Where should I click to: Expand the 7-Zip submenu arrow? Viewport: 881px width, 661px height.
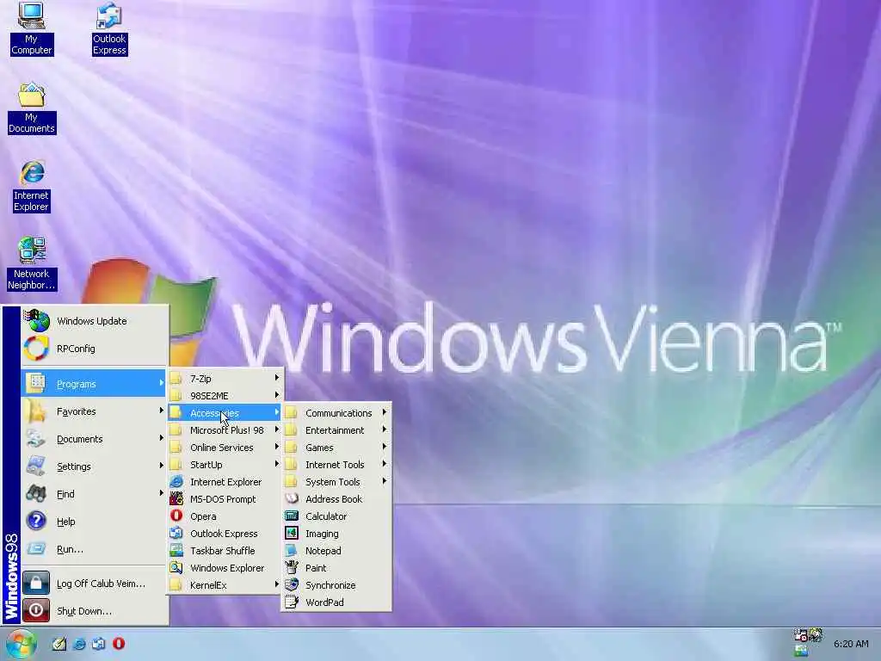click(x=276, y=378)
